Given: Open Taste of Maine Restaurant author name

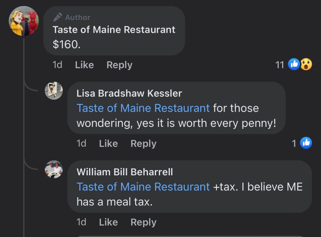Looking at the screenshot, I should (x=114, y=30).
